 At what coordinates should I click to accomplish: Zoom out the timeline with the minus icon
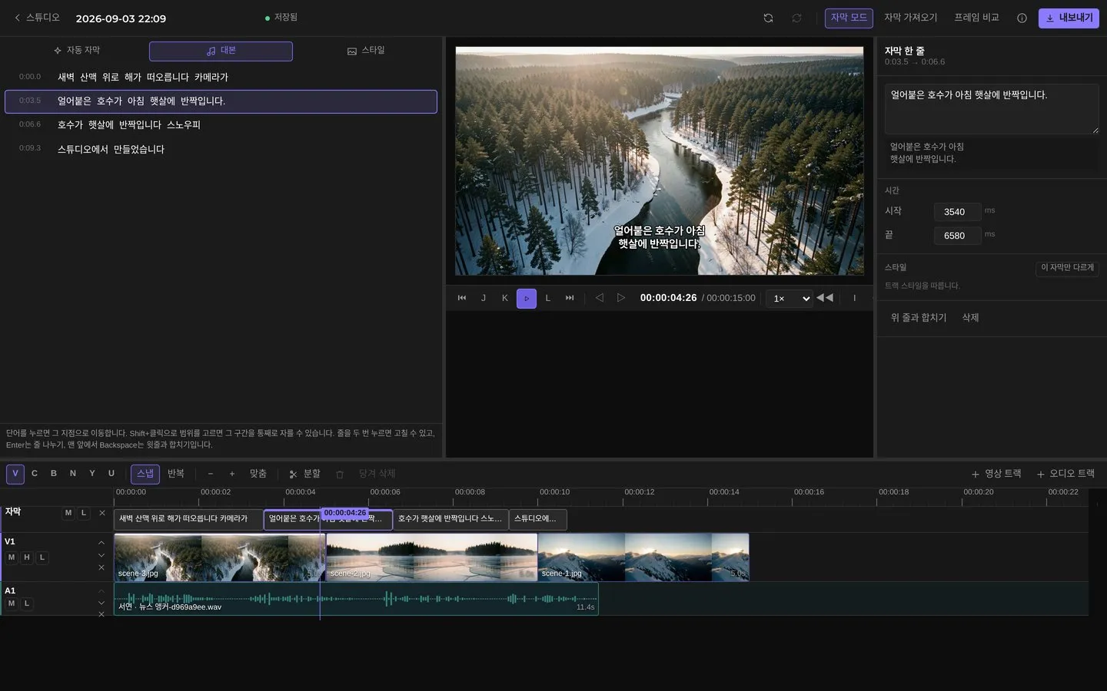(211, 474)
